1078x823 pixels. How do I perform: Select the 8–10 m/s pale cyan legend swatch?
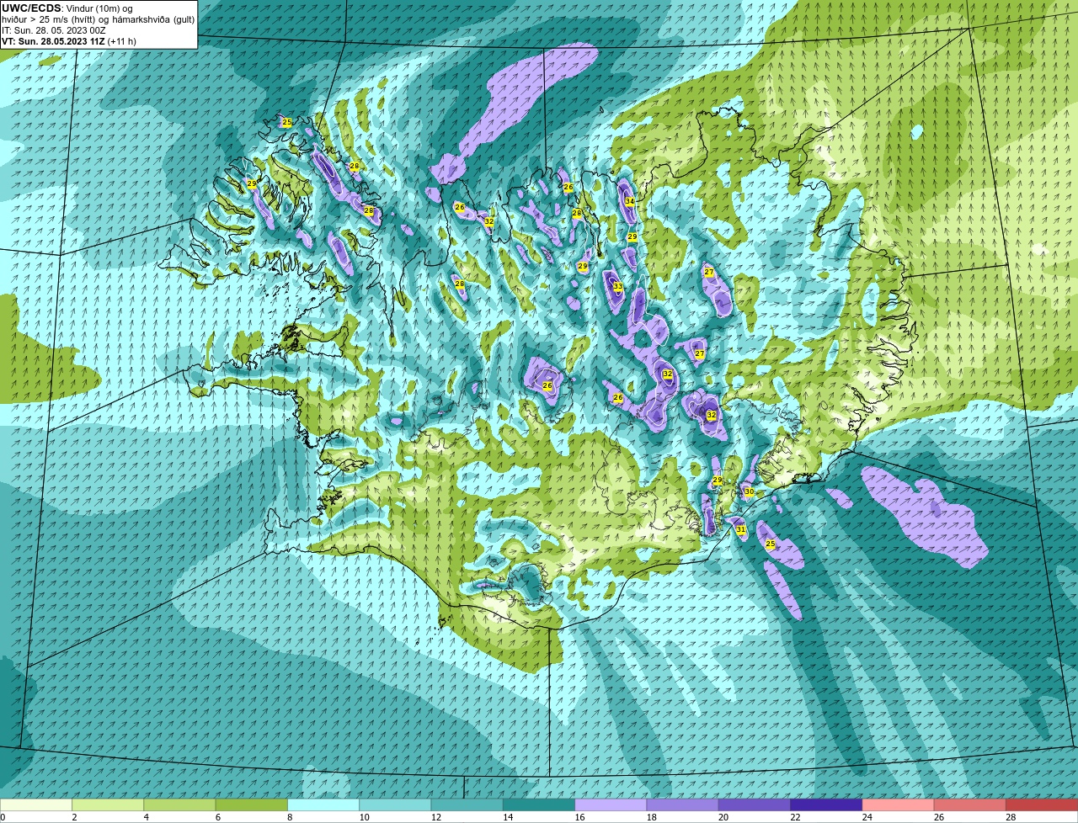pyautogui.click(x=323, y=804)
